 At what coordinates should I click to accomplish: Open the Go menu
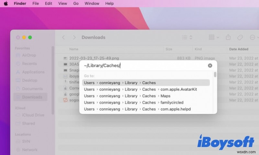pyautogui.click(x=76, y=4)
